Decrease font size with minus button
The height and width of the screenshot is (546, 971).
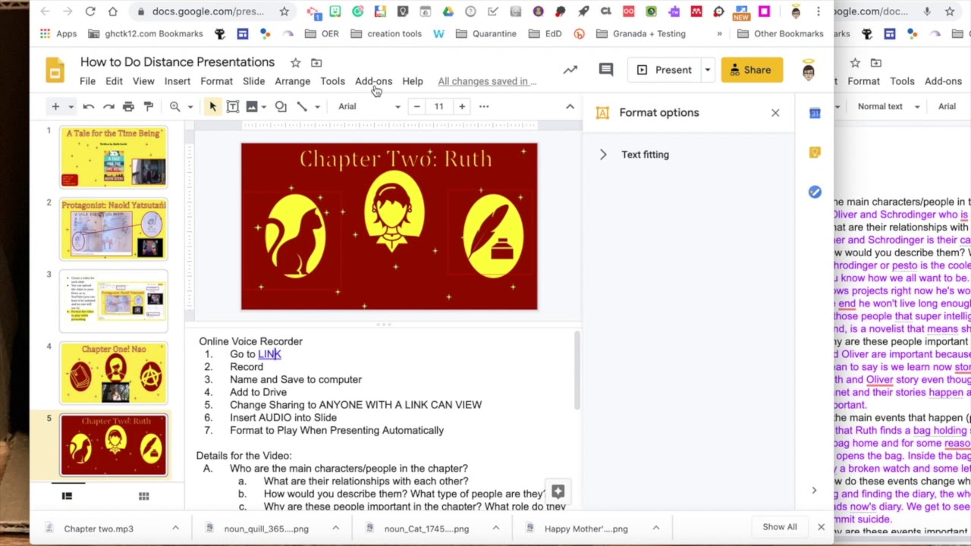(416, 107)
